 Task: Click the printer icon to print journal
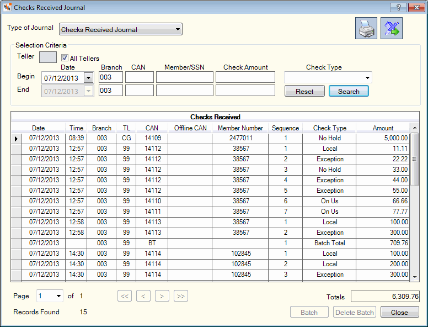click(366, 28)
